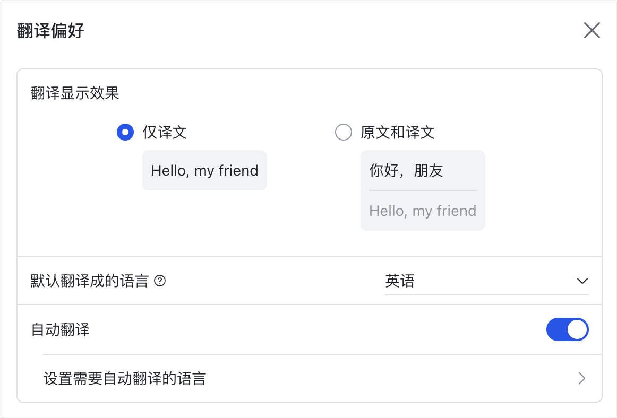Viewport: 617px width, 418px height.
Task: Click the 翻译显示效果 section heading
Action: pos(75,93)
